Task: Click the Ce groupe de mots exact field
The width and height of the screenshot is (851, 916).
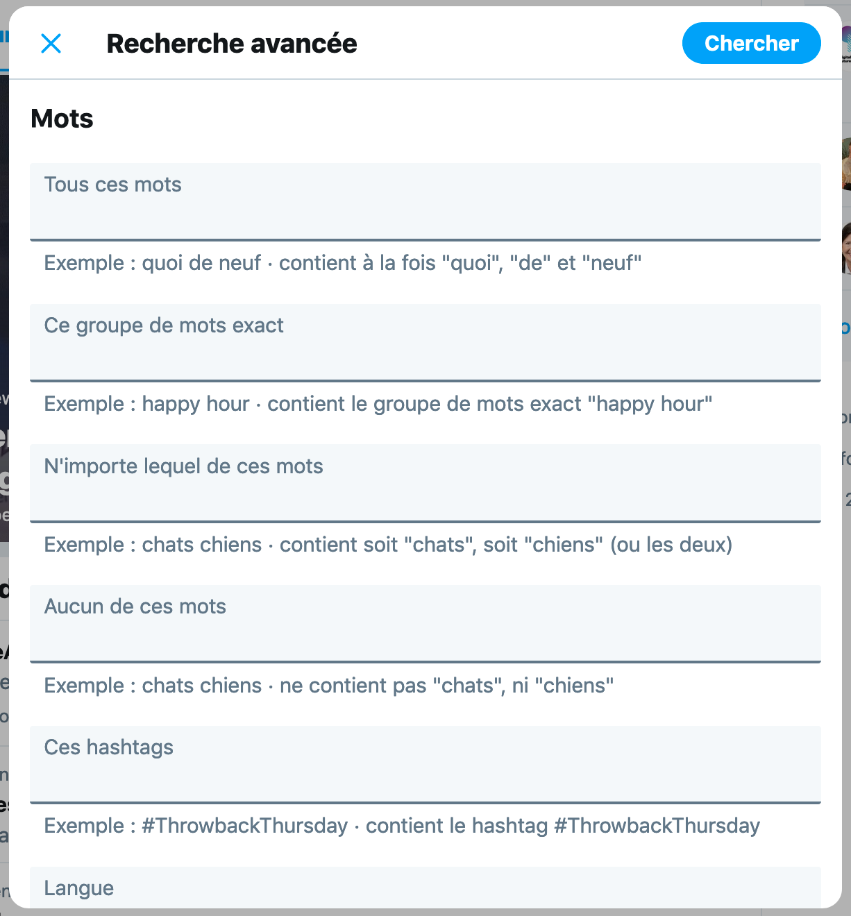Action: click(425, 343)
